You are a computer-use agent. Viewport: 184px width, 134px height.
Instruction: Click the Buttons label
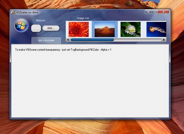pyautogui.click(x=40, y=20)
